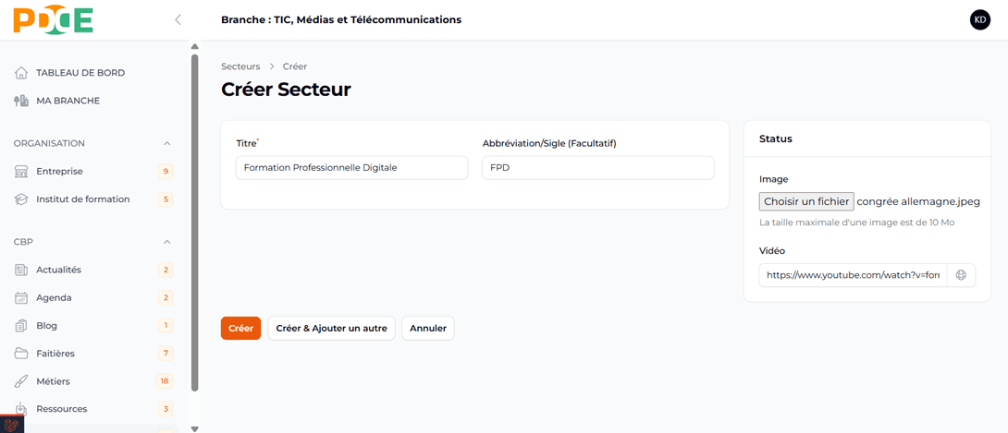This screenshot has width=1008, height=433.
Task: Click the Institut de formation graduation icon
Action: tap(21, 199)
